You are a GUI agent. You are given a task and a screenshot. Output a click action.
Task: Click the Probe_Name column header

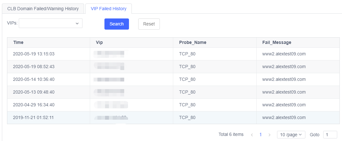click(x=191, y=42)
